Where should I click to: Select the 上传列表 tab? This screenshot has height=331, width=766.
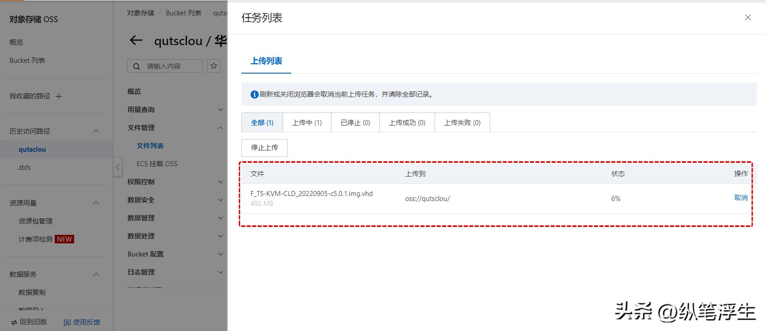click(x=266, y=61)
